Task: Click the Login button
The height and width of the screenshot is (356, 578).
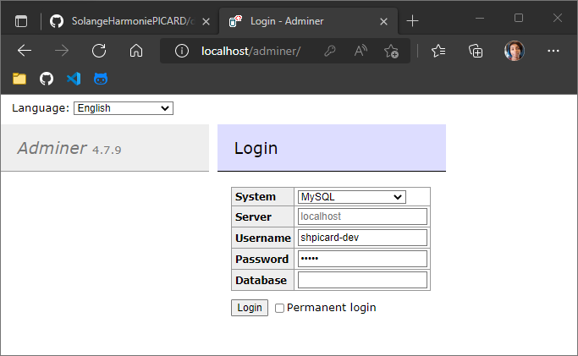Action: pos(250,308)
